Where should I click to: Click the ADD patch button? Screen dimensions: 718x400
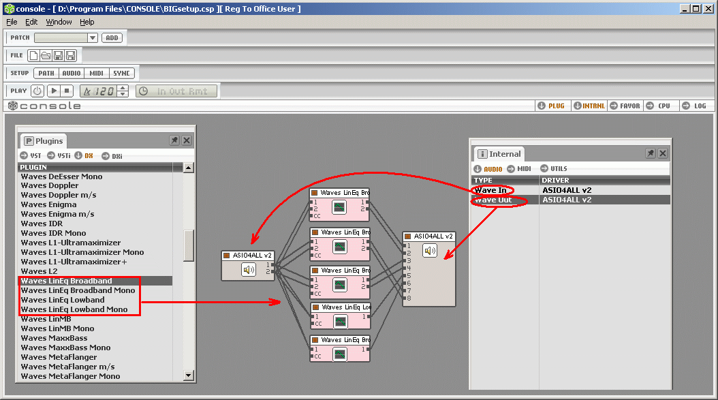coord(112,38)
